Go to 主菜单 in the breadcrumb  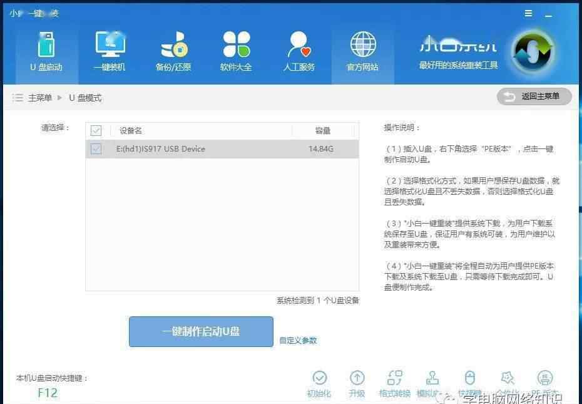40,98
